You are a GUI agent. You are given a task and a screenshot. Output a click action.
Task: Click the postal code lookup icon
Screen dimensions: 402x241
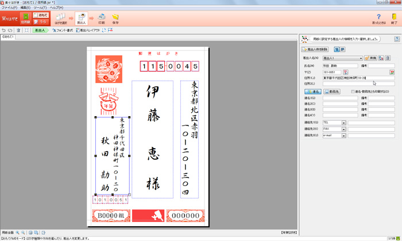point(345,72)
